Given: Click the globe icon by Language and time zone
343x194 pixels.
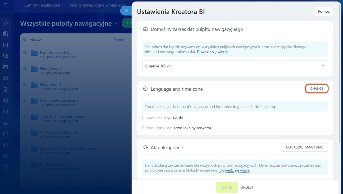Looking at the screenshot, I should [145, 89].
